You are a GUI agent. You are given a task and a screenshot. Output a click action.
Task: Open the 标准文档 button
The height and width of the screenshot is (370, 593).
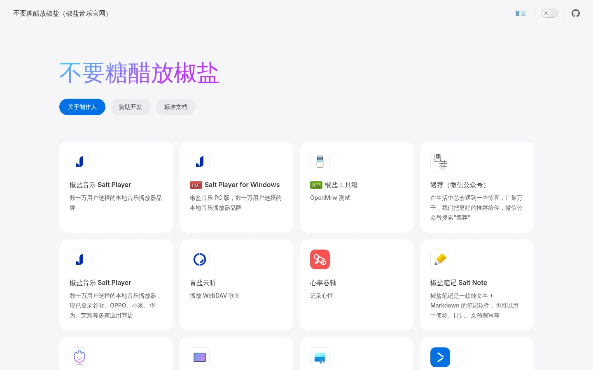click(x=176, y=107)
